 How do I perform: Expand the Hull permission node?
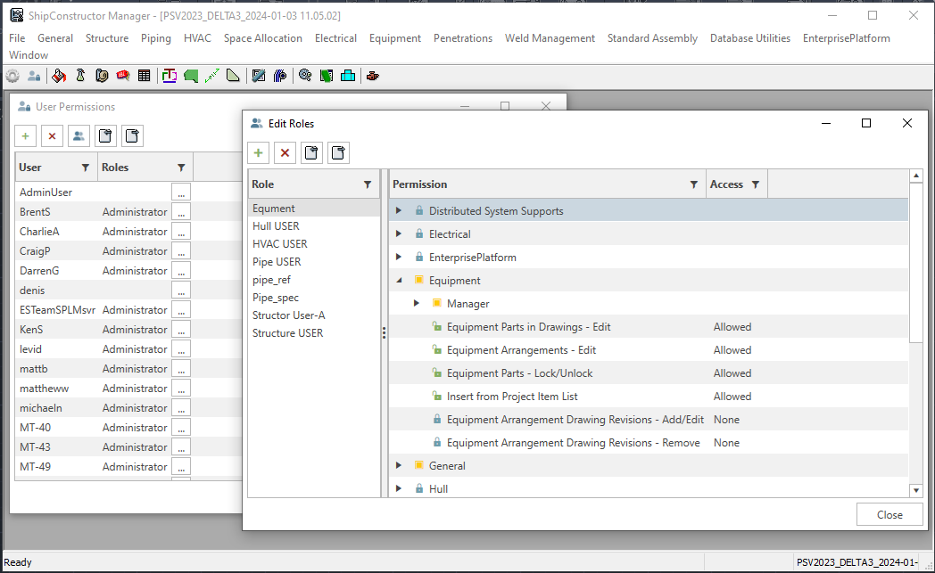tap(399, 489)
